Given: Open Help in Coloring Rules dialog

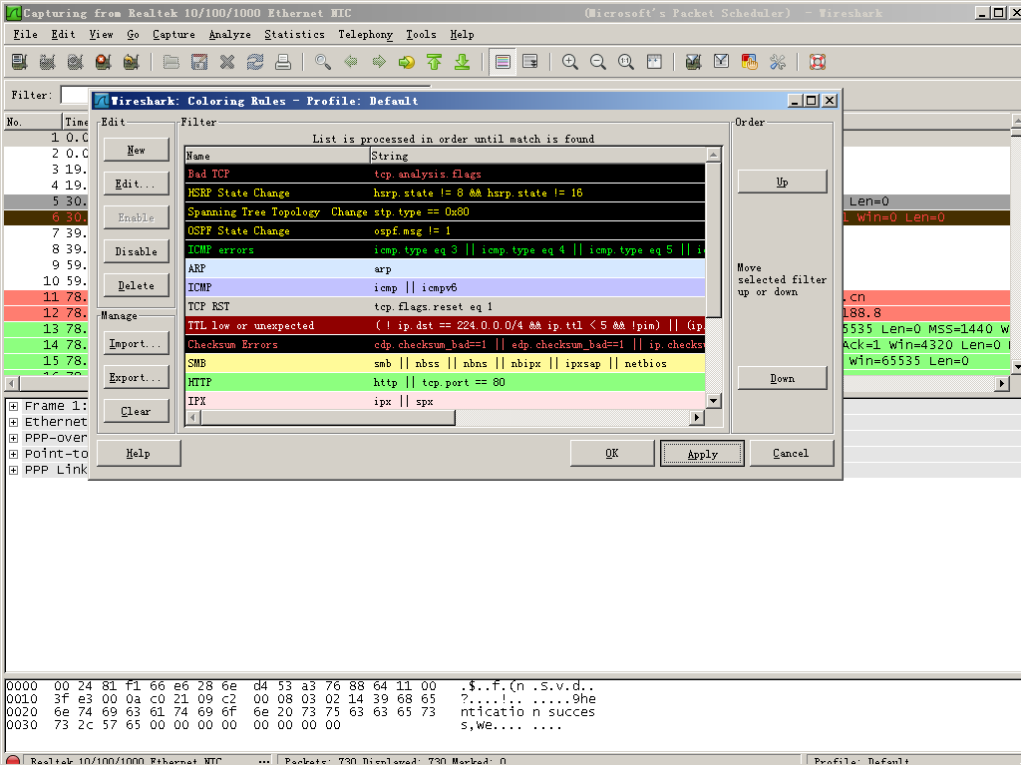Looking at the screenshot, I should (x=138, y=454).
